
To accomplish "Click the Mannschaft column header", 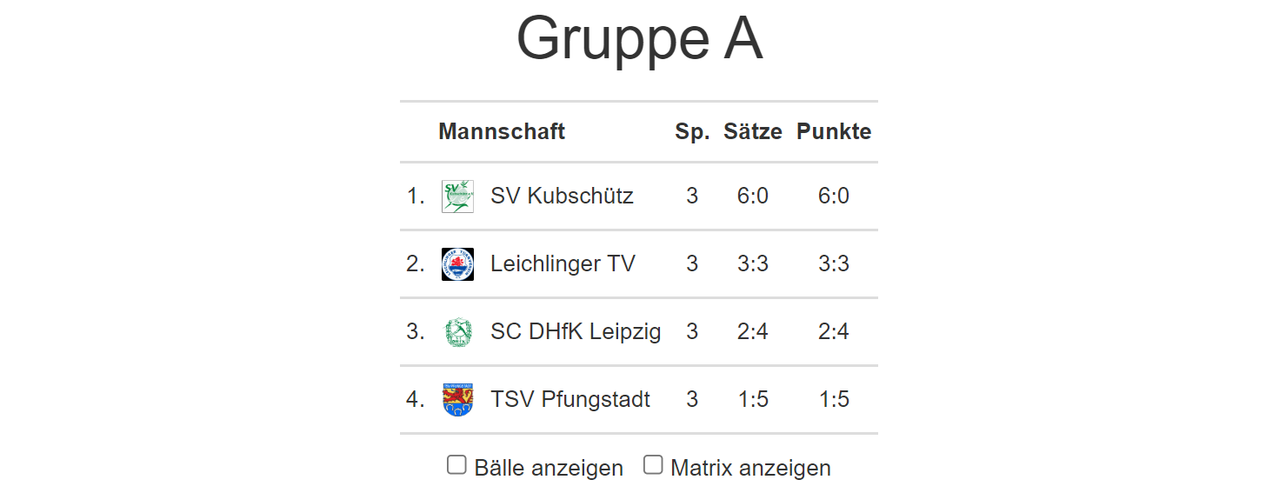I will tap(502, 131).
